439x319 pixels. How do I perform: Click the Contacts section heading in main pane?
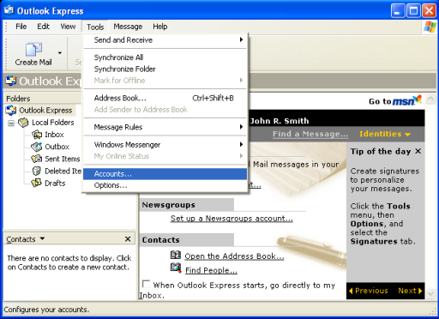coord(160,240)
